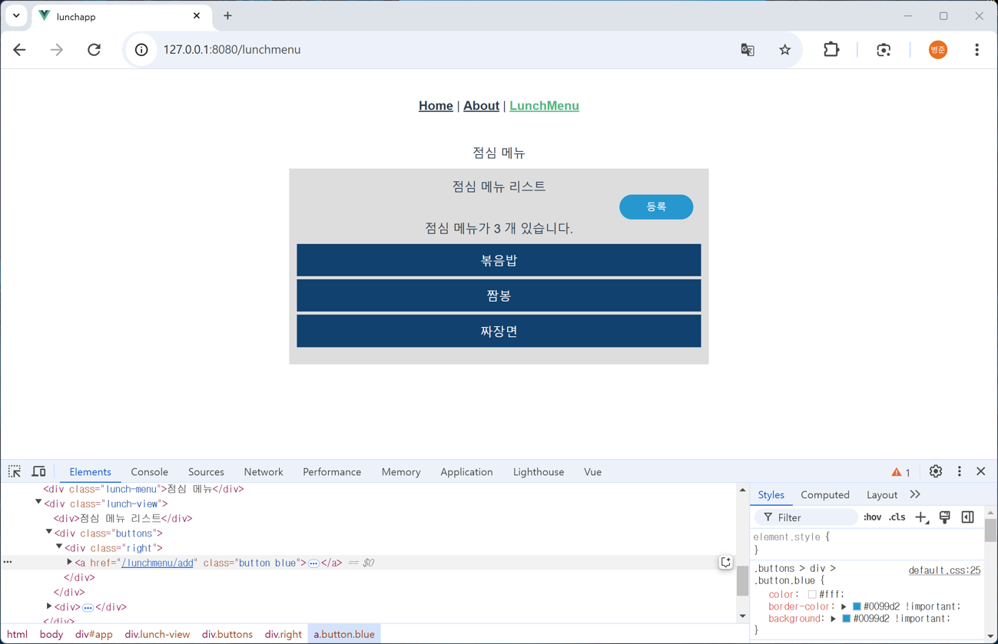
Task: Select the 짬뽕 menu item
Action: pyautogui.click(x=499, y=296)
